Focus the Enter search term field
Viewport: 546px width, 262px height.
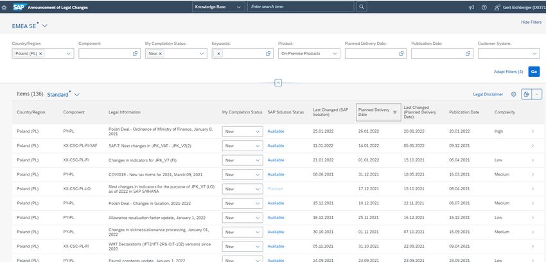pyautogui.click(x=301, y=7)
